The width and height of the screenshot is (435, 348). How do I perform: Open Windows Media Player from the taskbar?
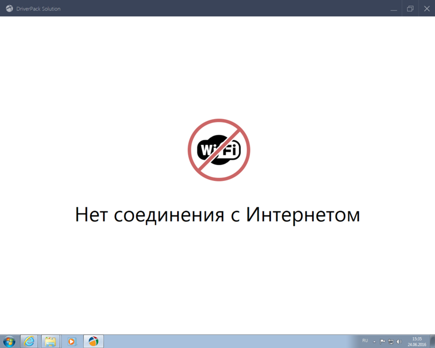click(x=71, y=341)
